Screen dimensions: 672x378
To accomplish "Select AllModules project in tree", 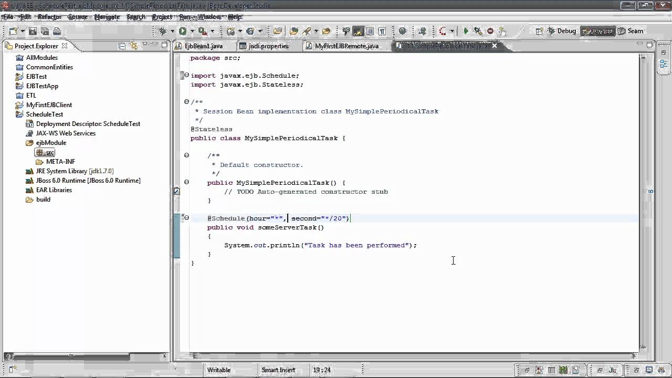I will pos(42,58).
